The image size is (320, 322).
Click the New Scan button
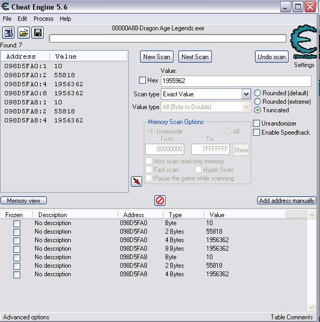click(157, 56)
